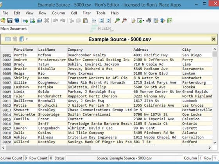219x164 pixels.
Task: Click the edit document pencil icon
Action: coord(133,21)
